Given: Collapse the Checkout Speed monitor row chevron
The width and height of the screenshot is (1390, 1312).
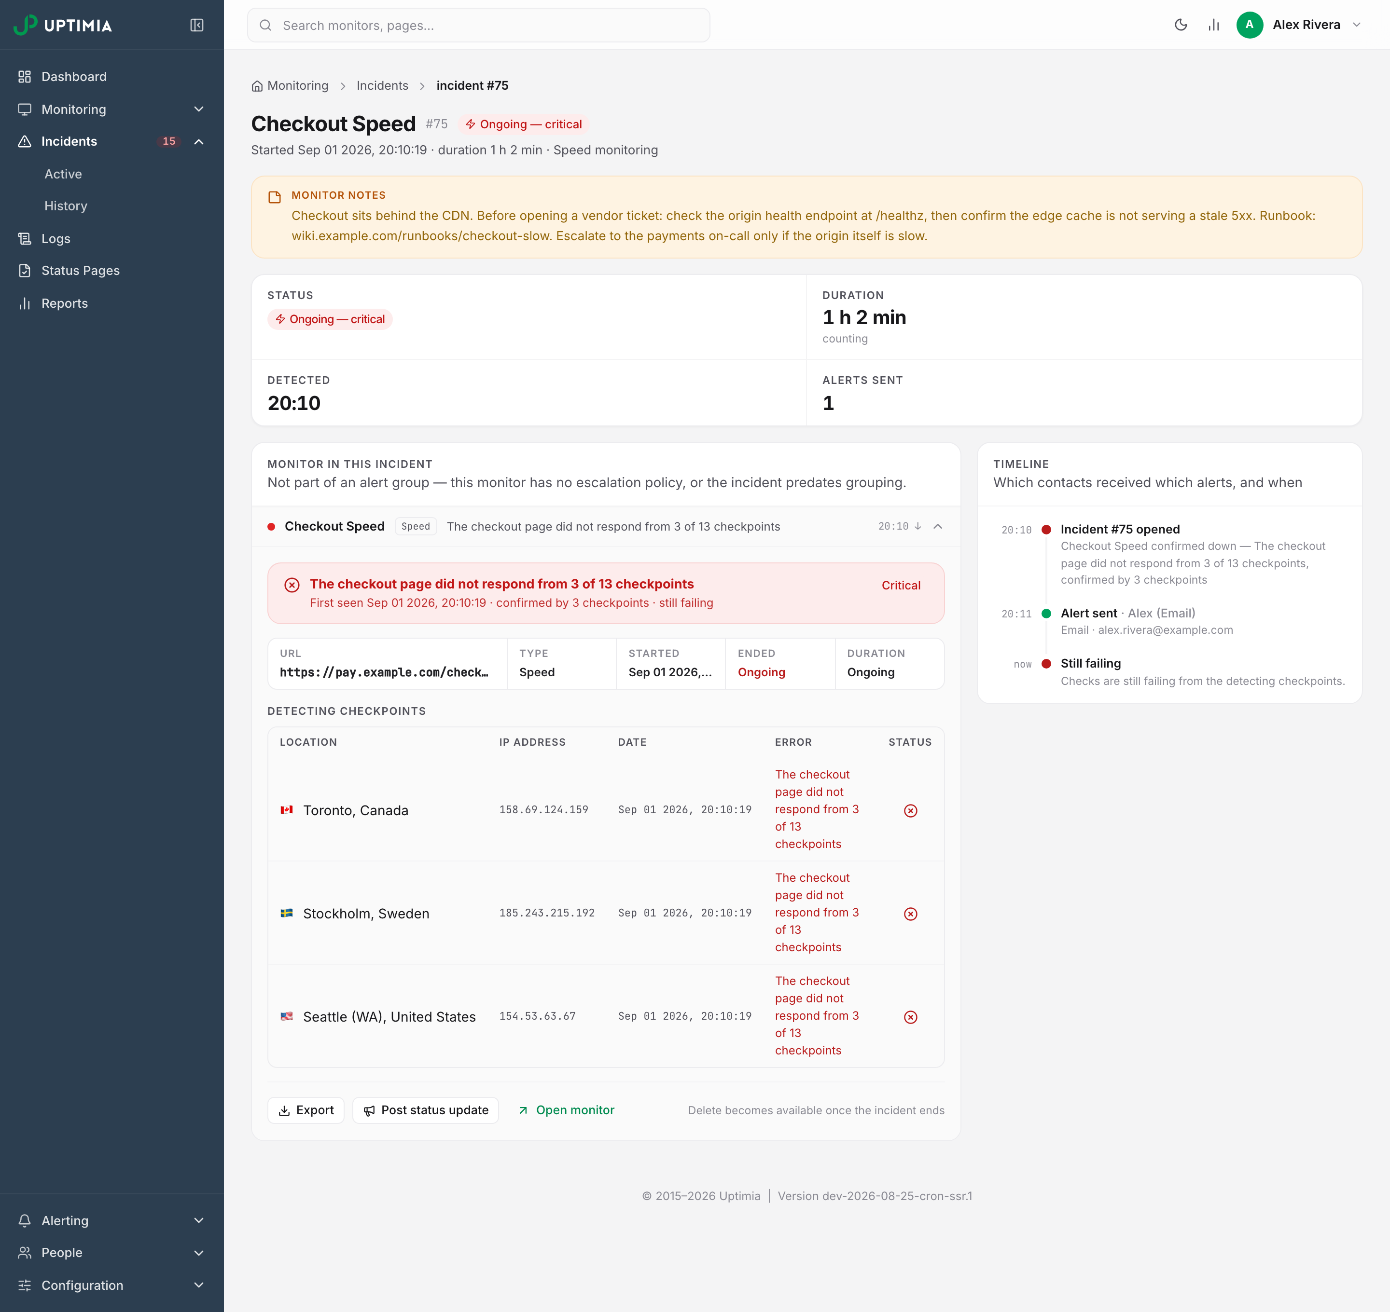Looking at the screenshot, I should (938, 527).
